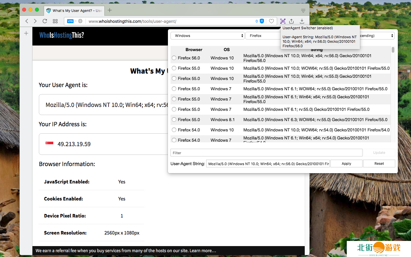This screenshot has width=411, height=257.
Task: Focus the Filter text field
Action: 266,153
